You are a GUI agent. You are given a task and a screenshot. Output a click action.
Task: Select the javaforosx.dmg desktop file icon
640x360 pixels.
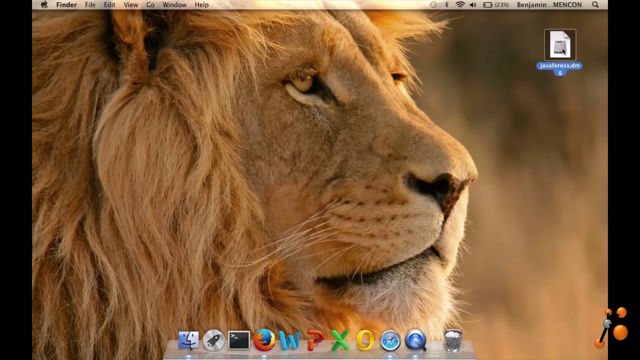click(x=560, y=44)
